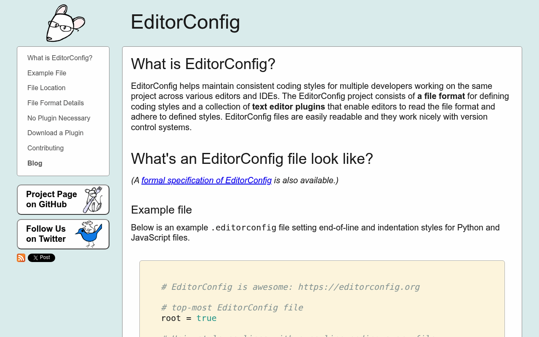539x337 pixels.
Task: Open File Format Details link
Action: pos(56,103)
